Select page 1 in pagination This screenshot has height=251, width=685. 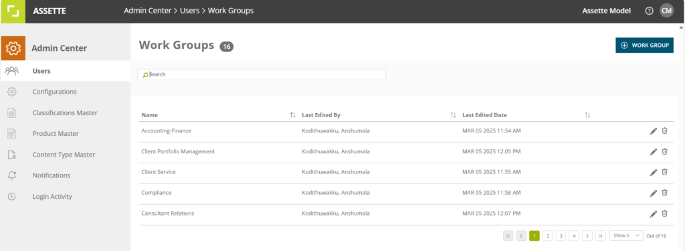point(534,236)
